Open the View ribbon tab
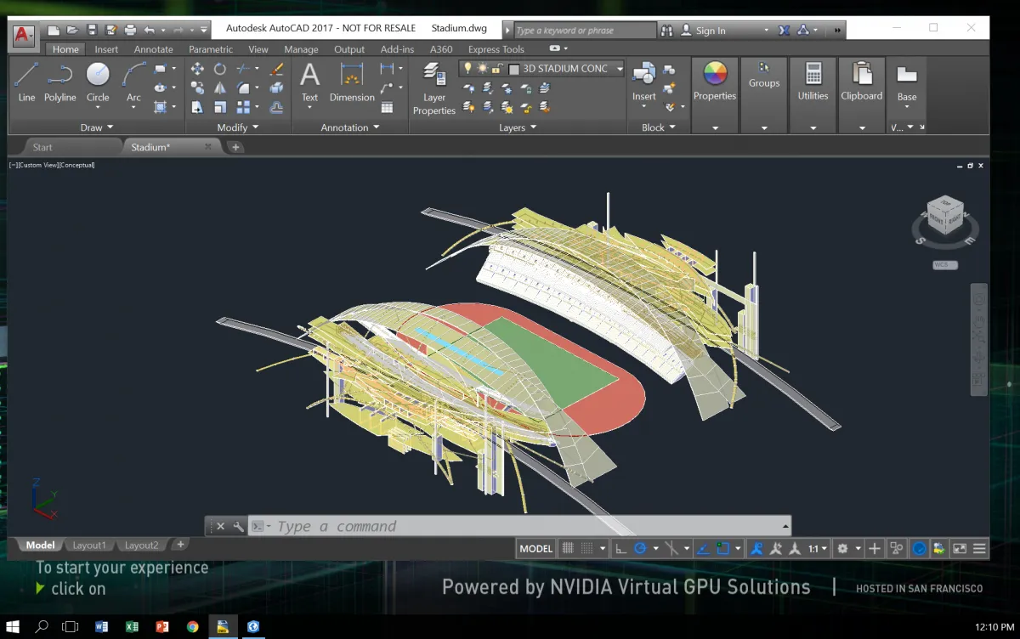The image size is (1020, 639). click(x=258, y=49)
